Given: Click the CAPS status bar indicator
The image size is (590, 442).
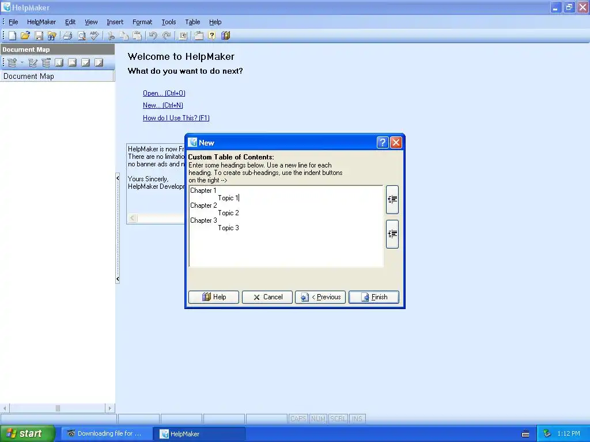Looking at the screenshot, I should 298,419.
